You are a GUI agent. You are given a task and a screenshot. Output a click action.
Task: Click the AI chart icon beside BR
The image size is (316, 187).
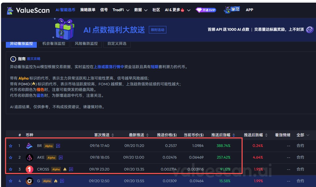point(58,146)
